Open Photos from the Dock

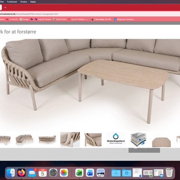tap(64, 172)
